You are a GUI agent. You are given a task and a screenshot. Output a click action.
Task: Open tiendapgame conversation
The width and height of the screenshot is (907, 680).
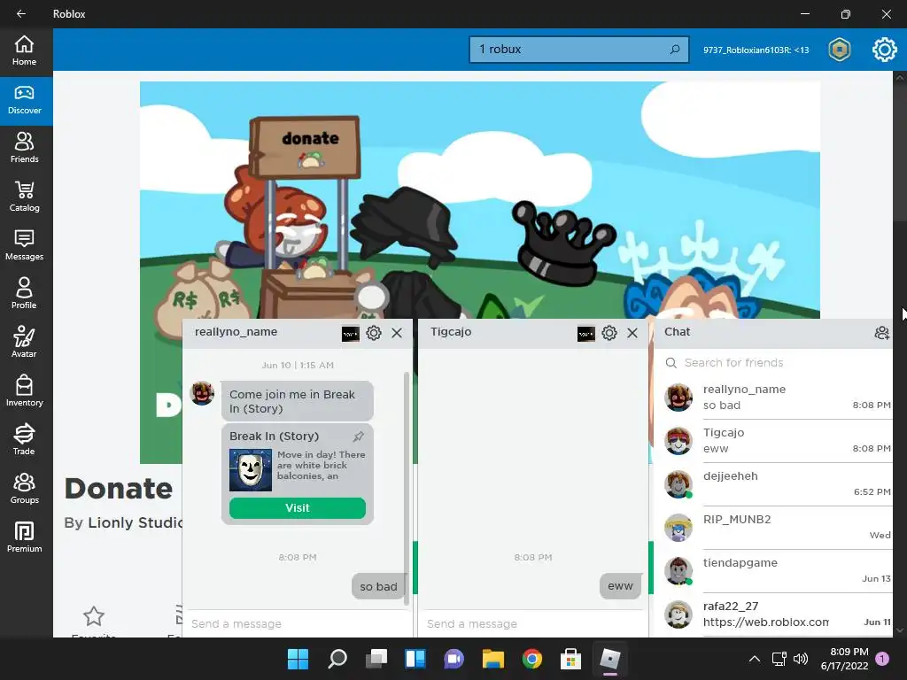click(x=777, y=571)
